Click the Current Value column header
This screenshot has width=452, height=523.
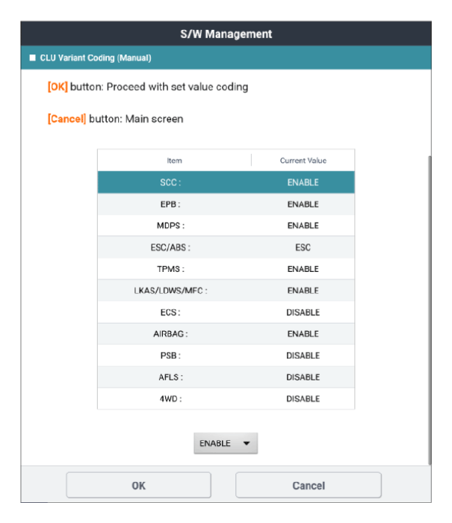point(303,161)
